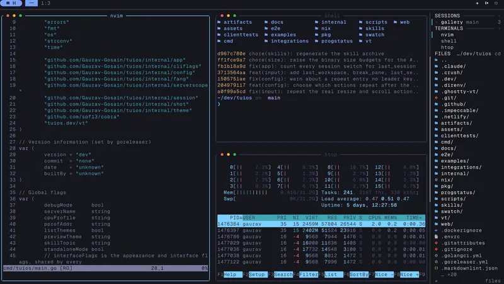
Task: Click the git icon beside .gitattributes
Action: 436,243
